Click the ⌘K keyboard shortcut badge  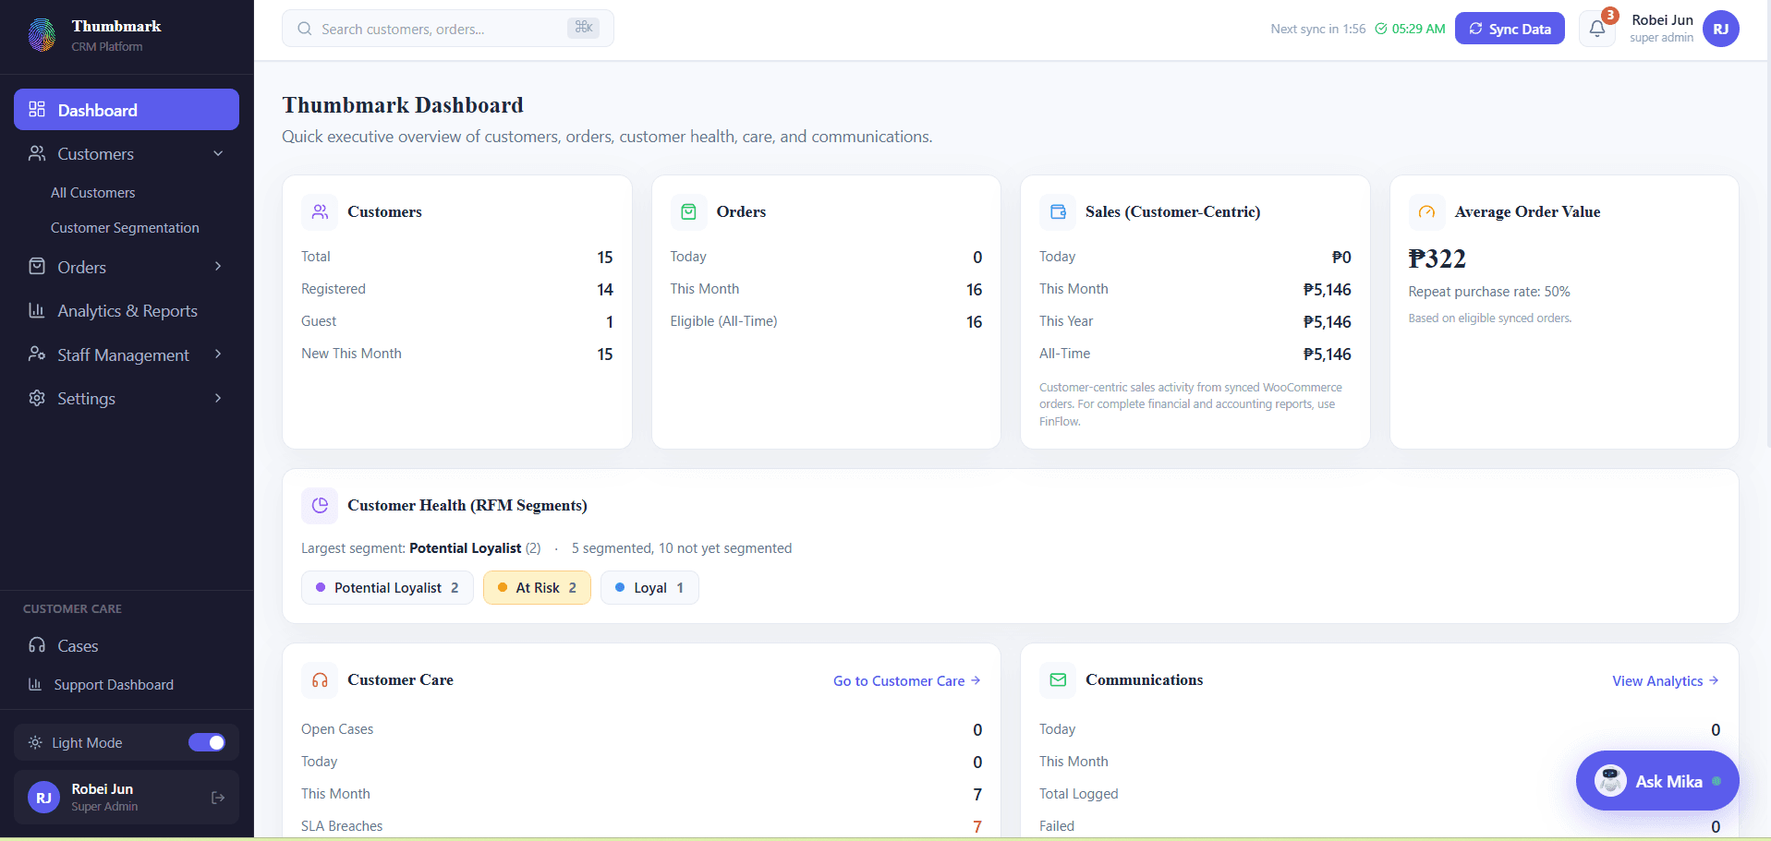pyautogui.click(x=583, y=28)
